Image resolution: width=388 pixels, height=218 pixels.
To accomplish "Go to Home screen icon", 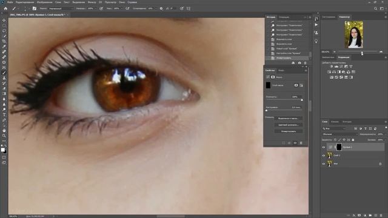I will pyautogui.click(x=5, y=8).
